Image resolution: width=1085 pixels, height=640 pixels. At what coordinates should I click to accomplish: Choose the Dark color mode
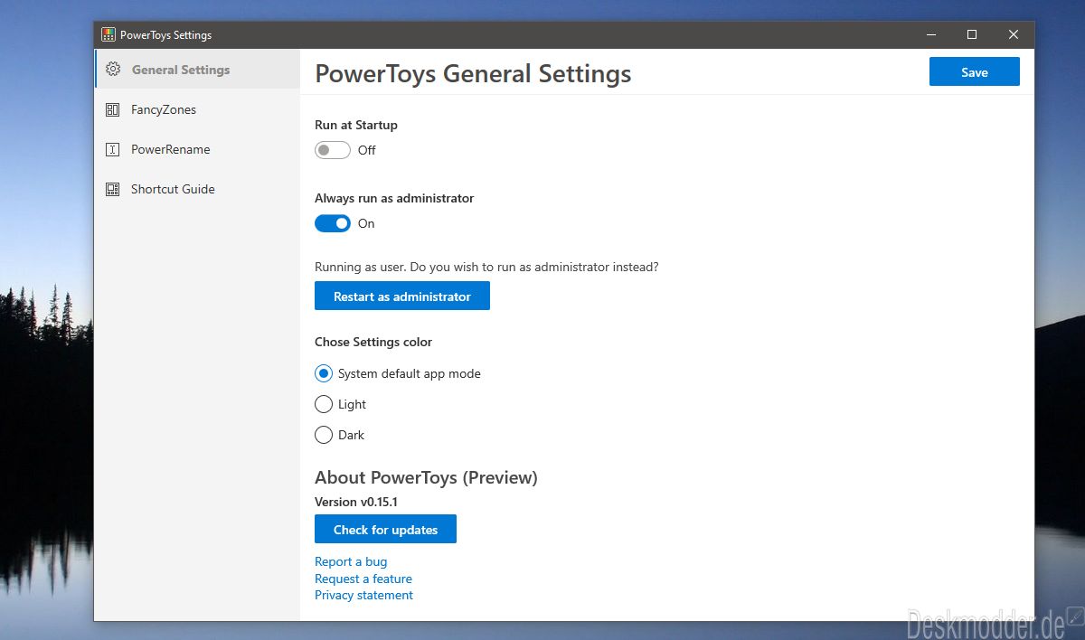pyautogui.click(x=324, y=435)
